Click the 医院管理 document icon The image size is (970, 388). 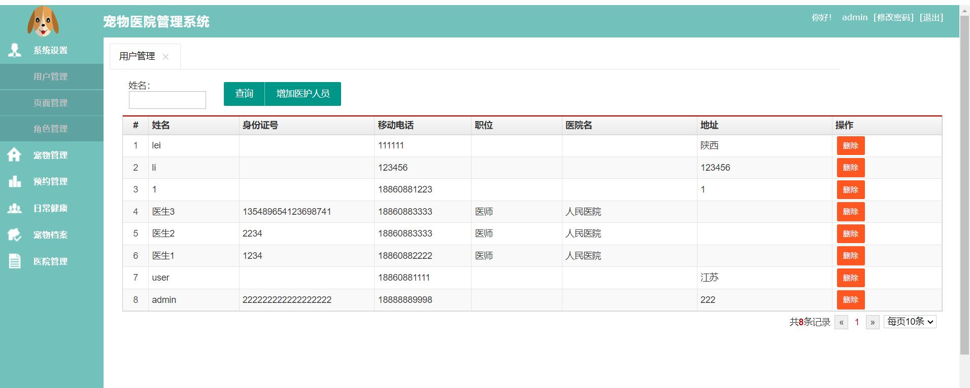tap(15, 261)
